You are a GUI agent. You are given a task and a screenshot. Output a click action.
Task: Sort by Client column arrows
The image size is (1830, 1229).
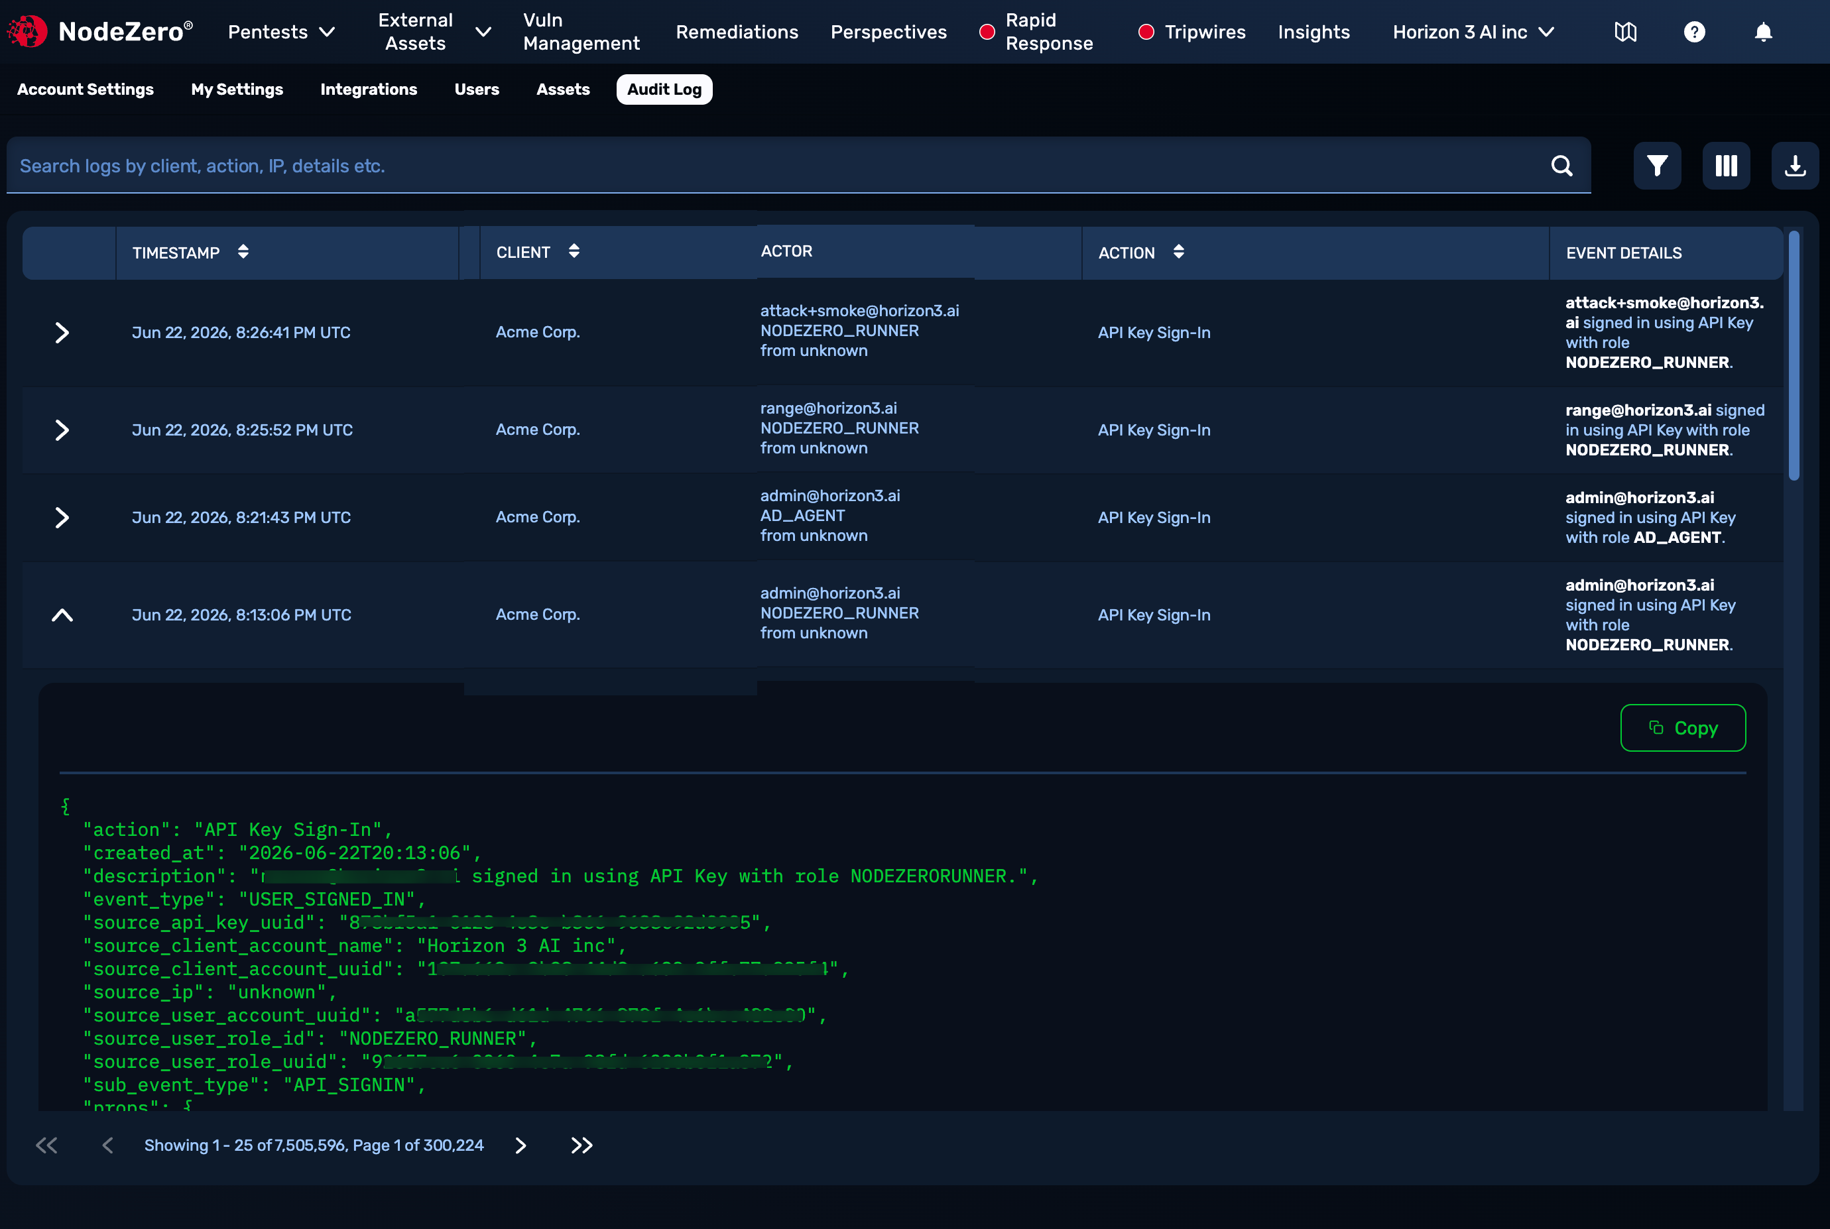coord(574,251)
